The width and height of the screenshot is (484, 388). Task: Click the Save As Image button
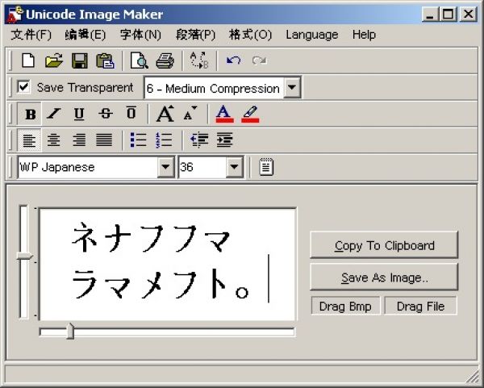click(384, 277)
